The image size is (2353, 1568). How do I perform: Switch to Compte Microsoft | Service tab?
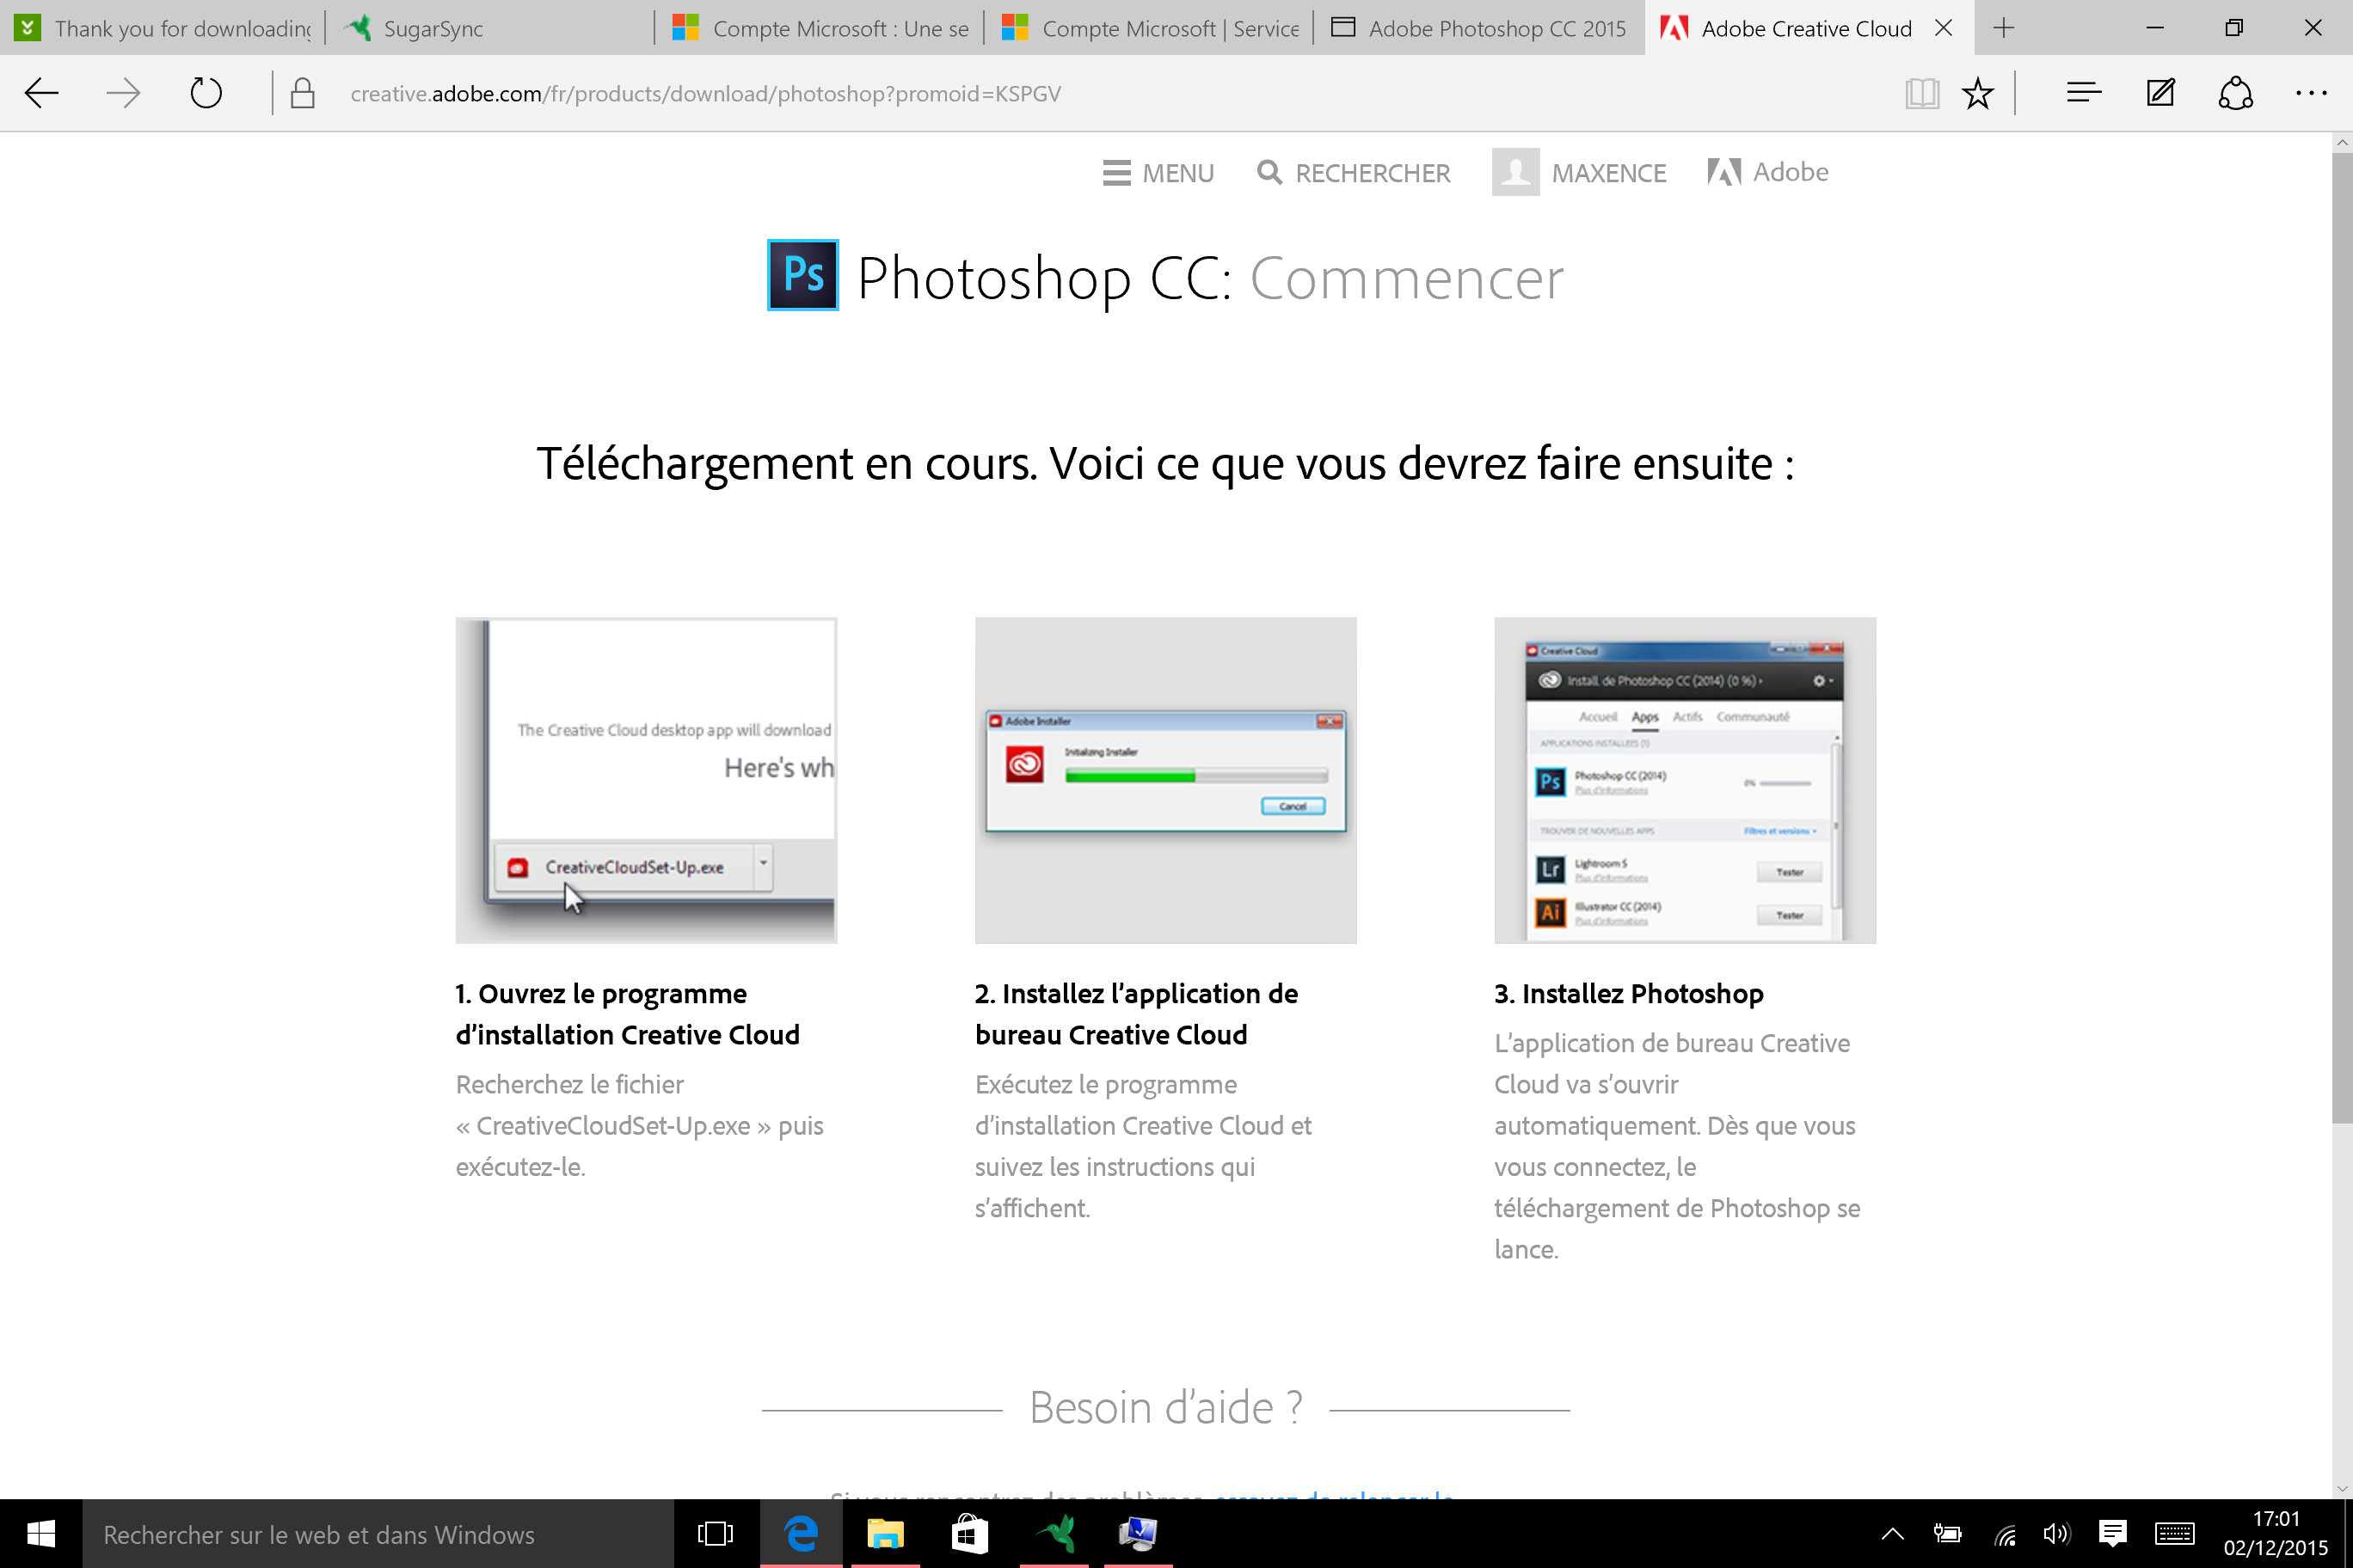click(x=1148, y=28)
